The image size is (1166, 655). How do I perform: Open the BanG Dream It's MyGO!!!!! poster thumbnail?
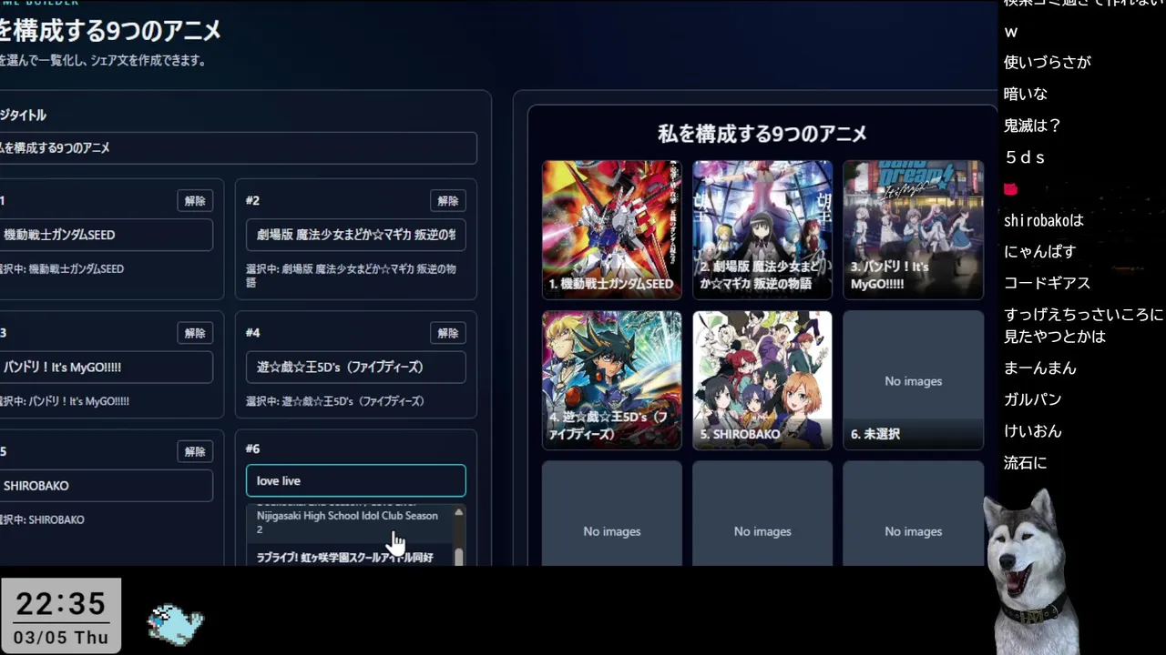(913, 229)
